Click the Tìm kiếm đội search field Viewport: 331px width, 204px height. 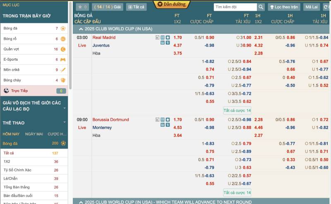[235, 7]
